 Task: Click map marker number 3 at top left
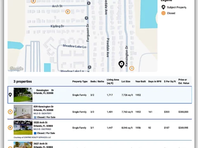[x=33, y=1]
